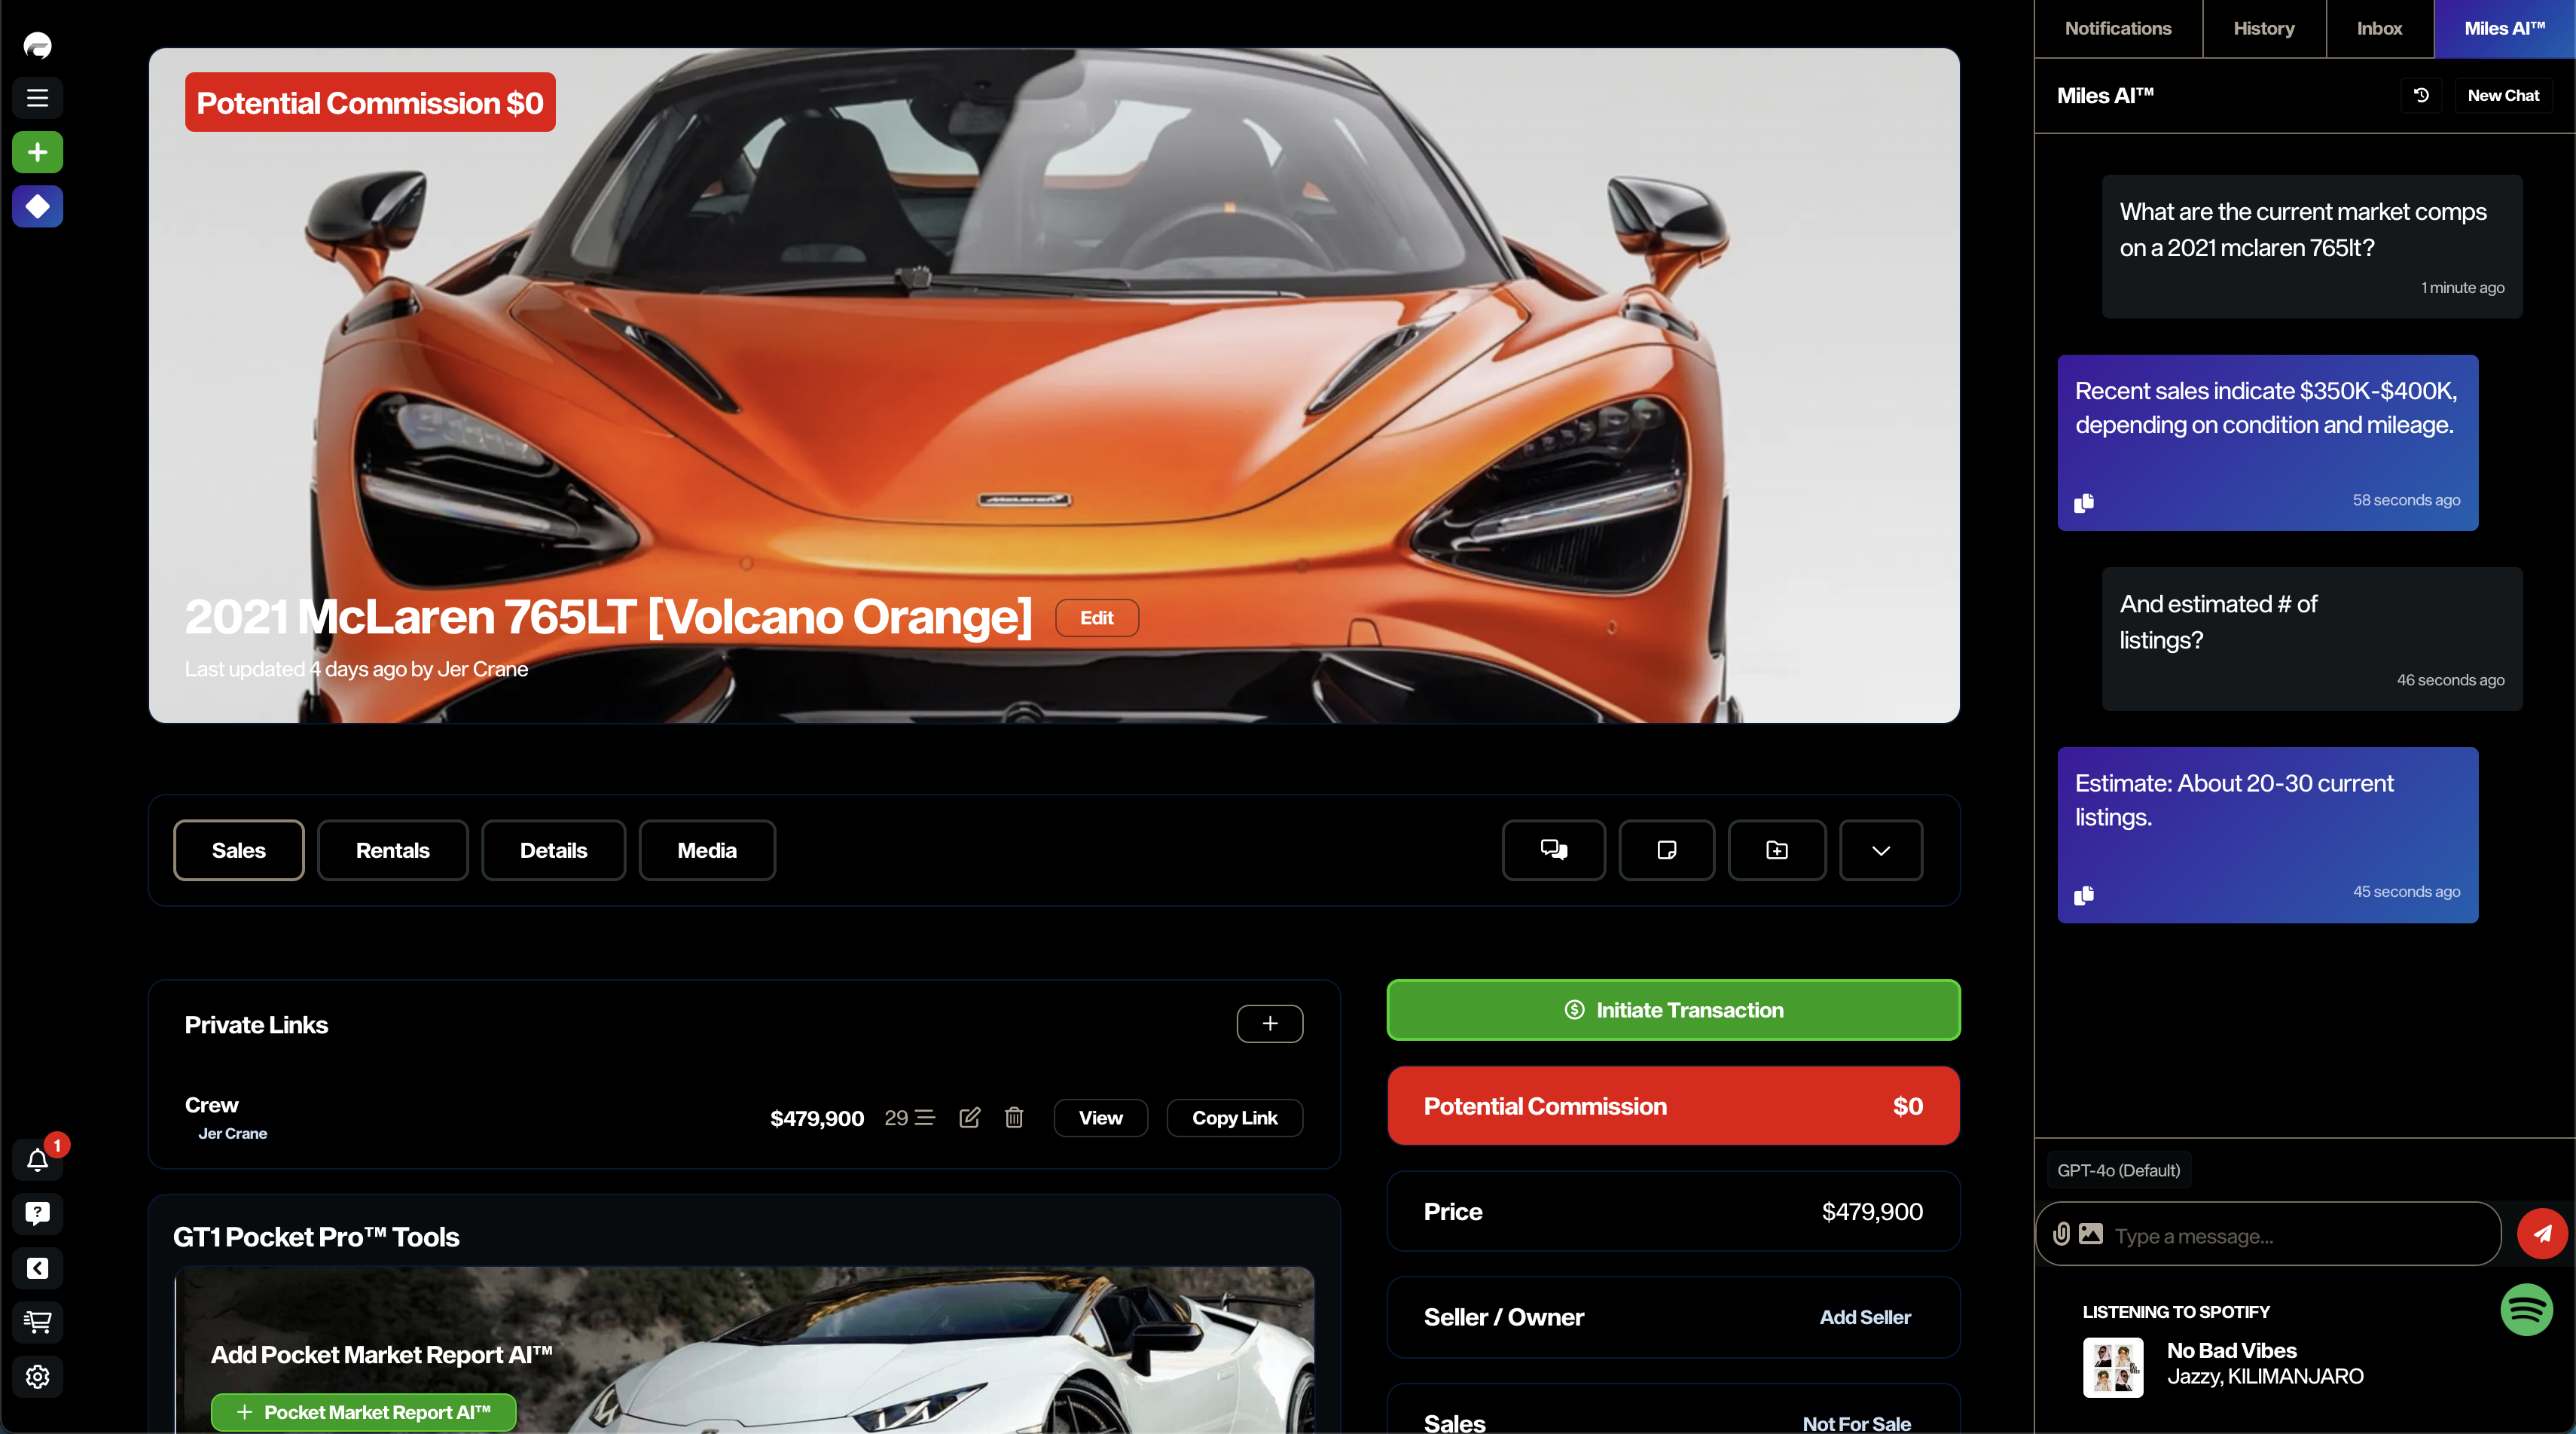Viewport: 2576px width, 1434px height.
Task: Click the chat history clock icon
Action: coord(2421,96)
